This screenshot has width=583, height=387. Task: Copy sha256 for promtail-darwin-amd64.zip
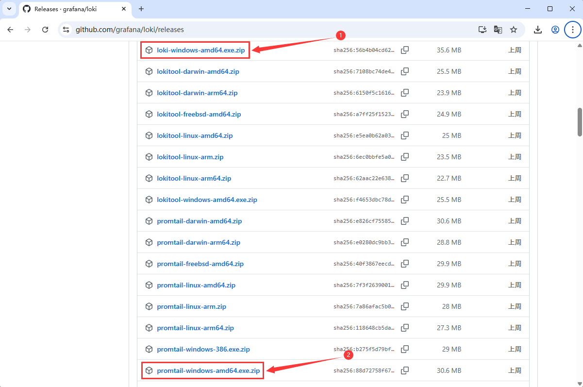(405, 221)
